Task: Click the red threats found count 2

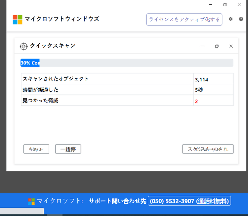Action: 196,101
